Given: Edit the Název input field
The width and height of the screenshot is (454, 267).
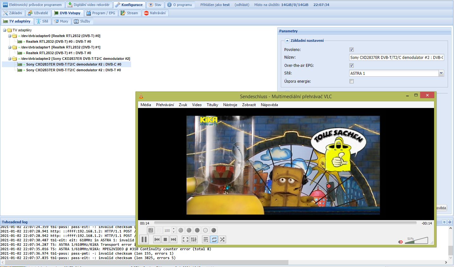Looking at the screenshot, I should click(x=397, y=57).
